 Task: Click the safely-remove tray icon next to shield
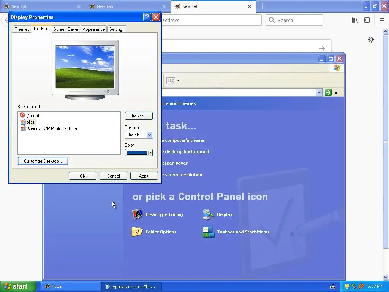[x=354, y=286]
